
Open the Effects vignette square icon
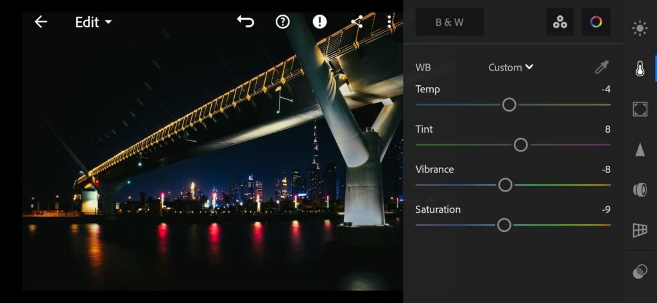point(640,109)
